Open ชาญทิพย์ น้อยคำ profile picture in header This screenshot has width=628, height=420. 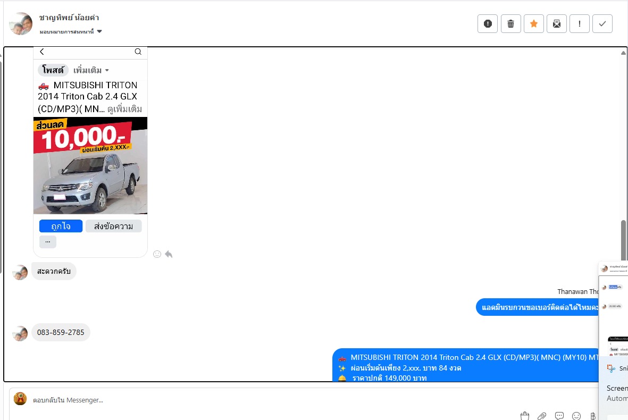(x=21, y=23)
